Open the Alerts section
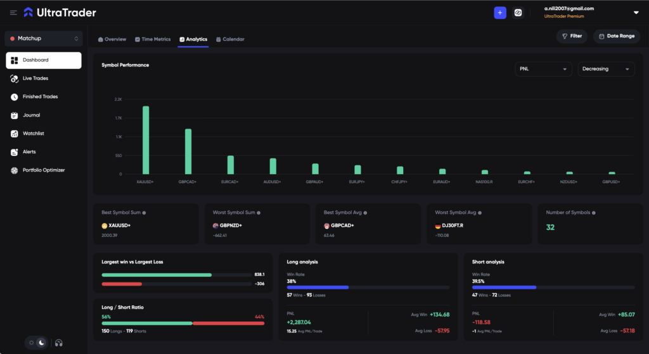 click(x=29, y=152)
